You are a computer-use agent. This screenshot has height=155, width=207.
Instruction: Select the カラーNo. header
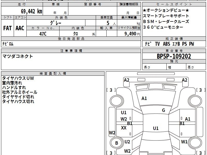click(43, 28)
